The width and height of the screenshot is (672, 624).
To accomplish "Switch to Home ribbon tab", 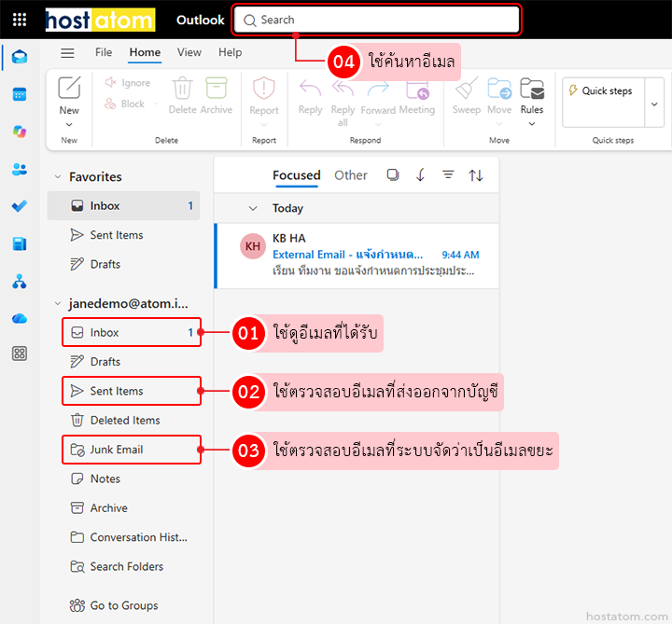I will tap(145, 52).
